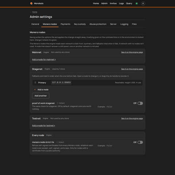Go to the Server tab
Screen dimensions: 175x175
pos(113,24)
